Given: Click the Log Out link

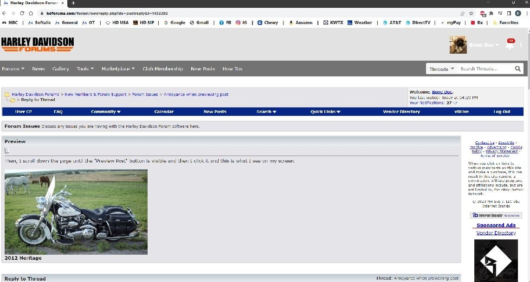Looking at the screenshot, I should coord(502,112).
